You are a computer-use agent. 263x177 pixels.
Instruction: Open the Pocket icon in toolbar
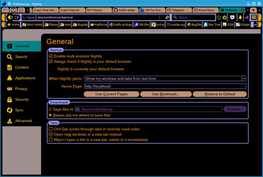232,17
